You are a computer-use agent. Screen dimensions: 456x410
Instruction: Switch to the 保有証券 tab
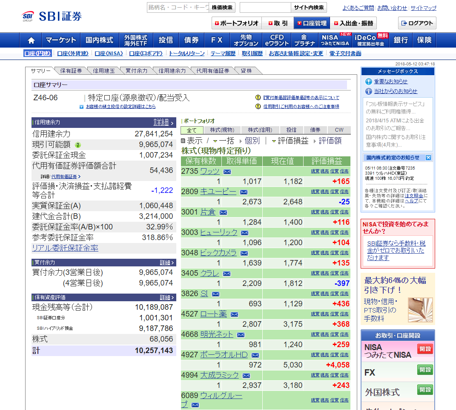pos(71,71)
